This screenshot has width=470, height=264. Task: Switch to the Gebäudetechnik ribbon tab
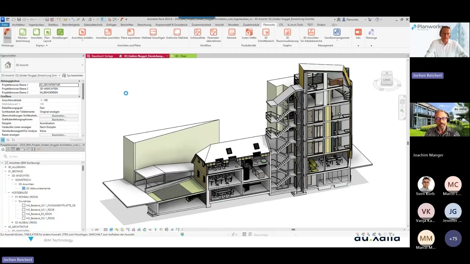(x=93, y=25)
